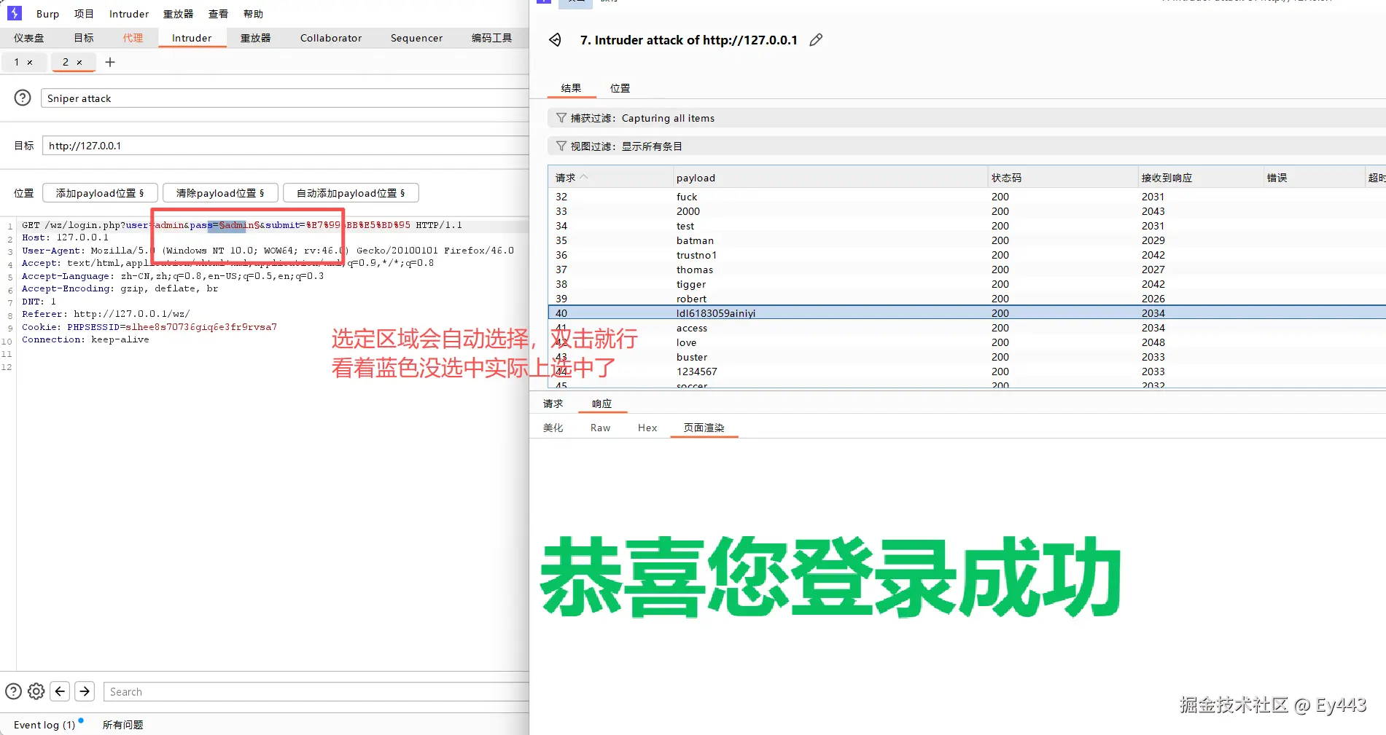Select result row with payload fuck
Viewport: 1386px width, 735px height.
pyautogui.click(x=967, y=197)
